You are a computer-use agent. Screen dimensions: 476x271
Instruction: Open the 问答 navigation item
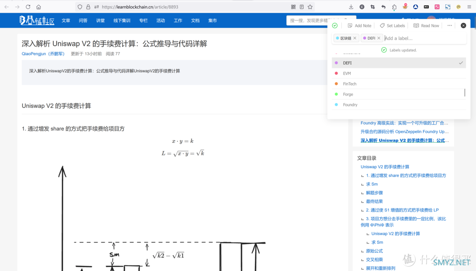click(83, 21)
